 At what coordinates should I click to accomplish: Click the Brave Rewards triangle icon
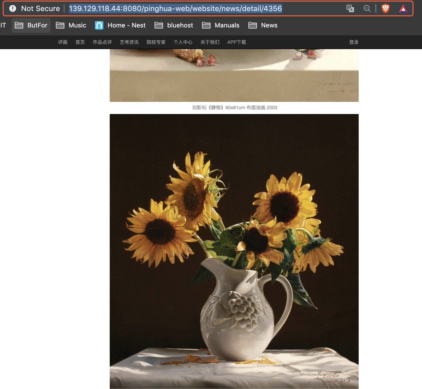(403, 9)
